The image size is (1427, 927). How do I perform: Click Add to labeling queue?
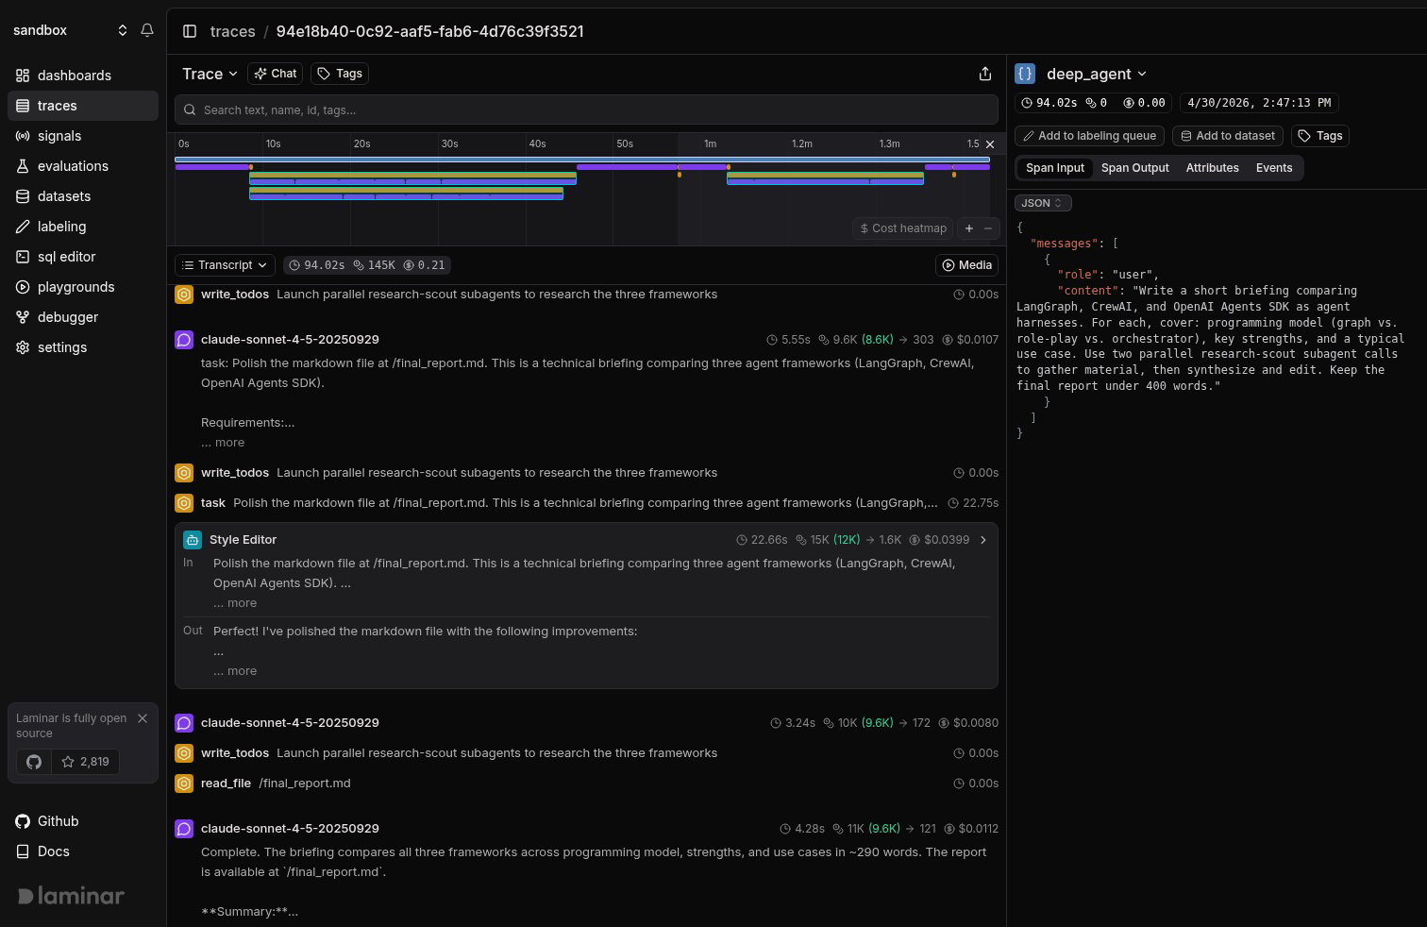(1089, 136)
